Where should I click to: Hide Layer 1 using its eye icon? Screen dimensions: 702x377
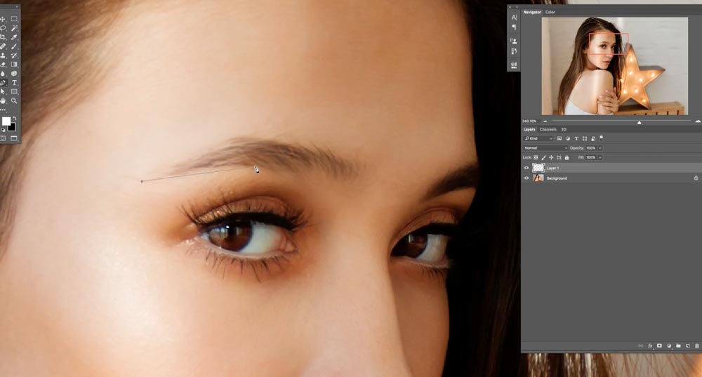click(x=526, y=168)
